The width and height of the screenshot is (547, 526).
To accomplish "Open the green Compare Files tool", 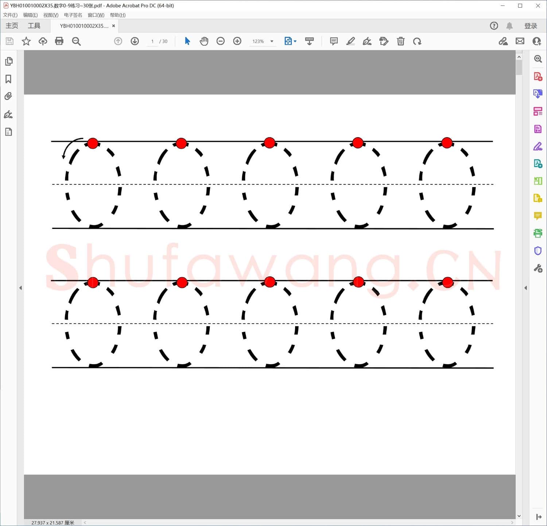I will 538,181.
